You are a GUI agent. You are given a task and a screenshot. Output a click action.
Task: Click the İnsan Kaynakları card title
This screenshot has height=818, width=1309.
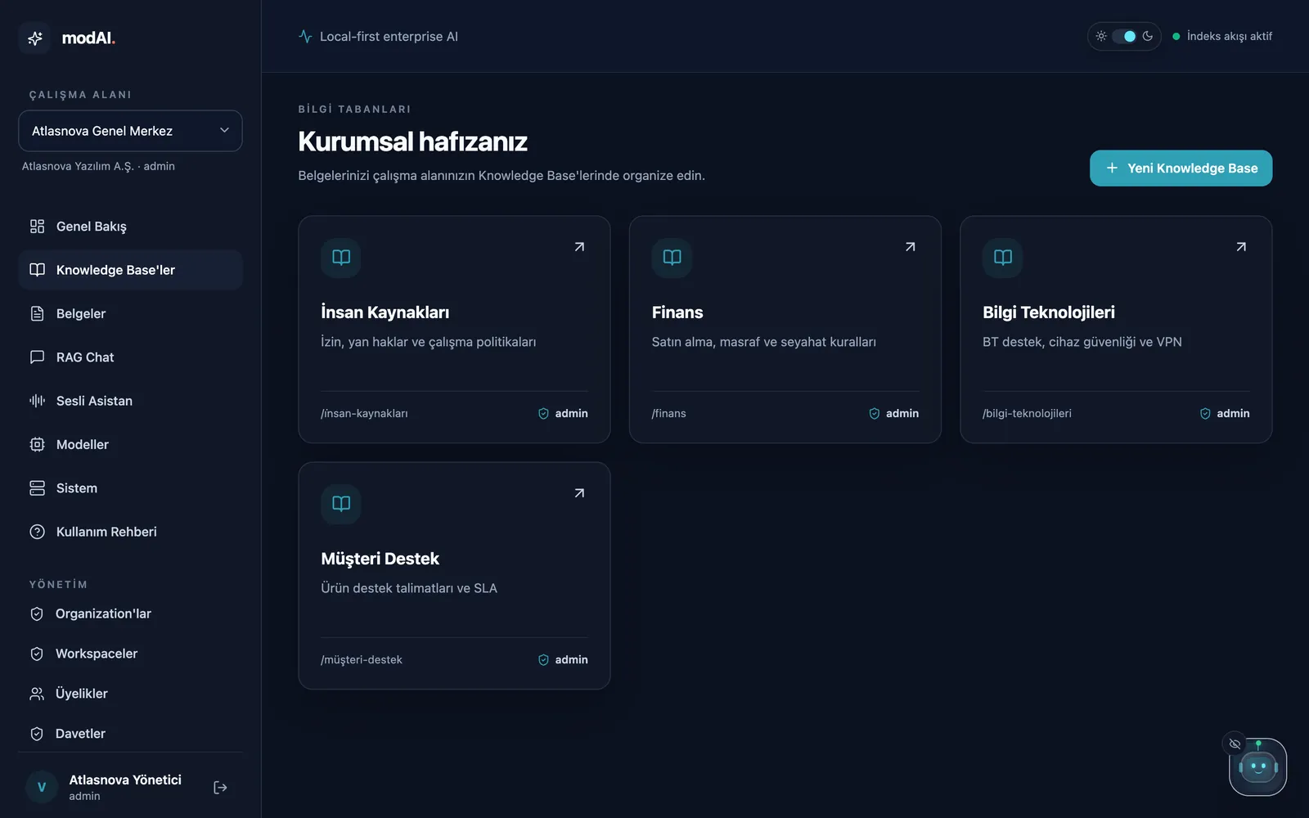[385, 312]
